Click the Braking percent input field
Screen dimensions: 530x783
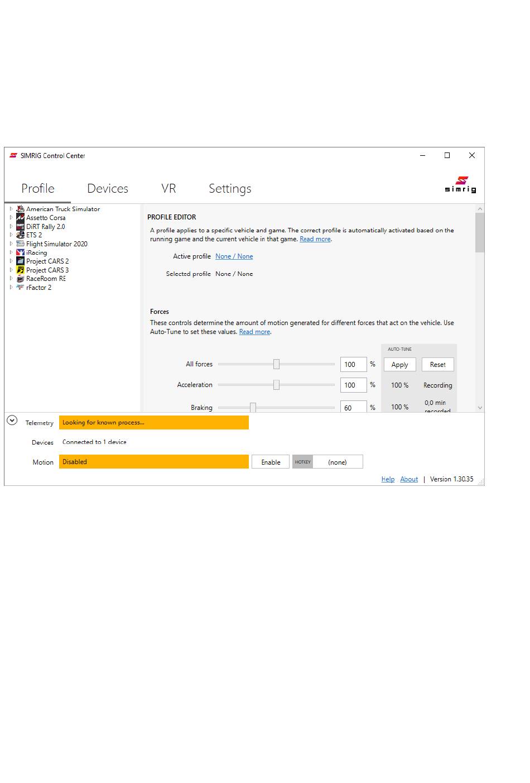354,407
